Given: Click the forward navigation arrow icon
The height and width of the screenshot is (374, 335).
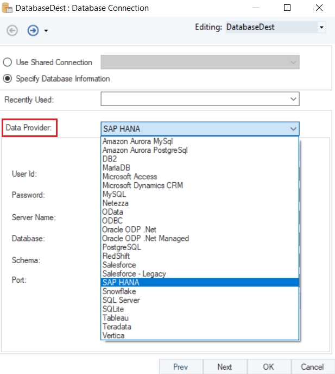Looking at the screenshot, I should click(x=33, y=30).
